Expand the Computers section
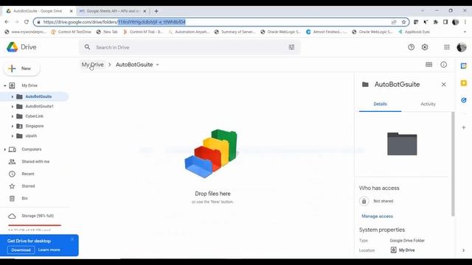 [5, 149]
